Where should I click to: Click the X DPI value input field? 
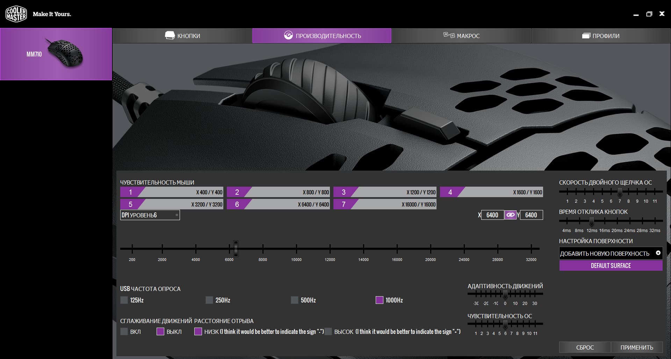pos(492,215)
